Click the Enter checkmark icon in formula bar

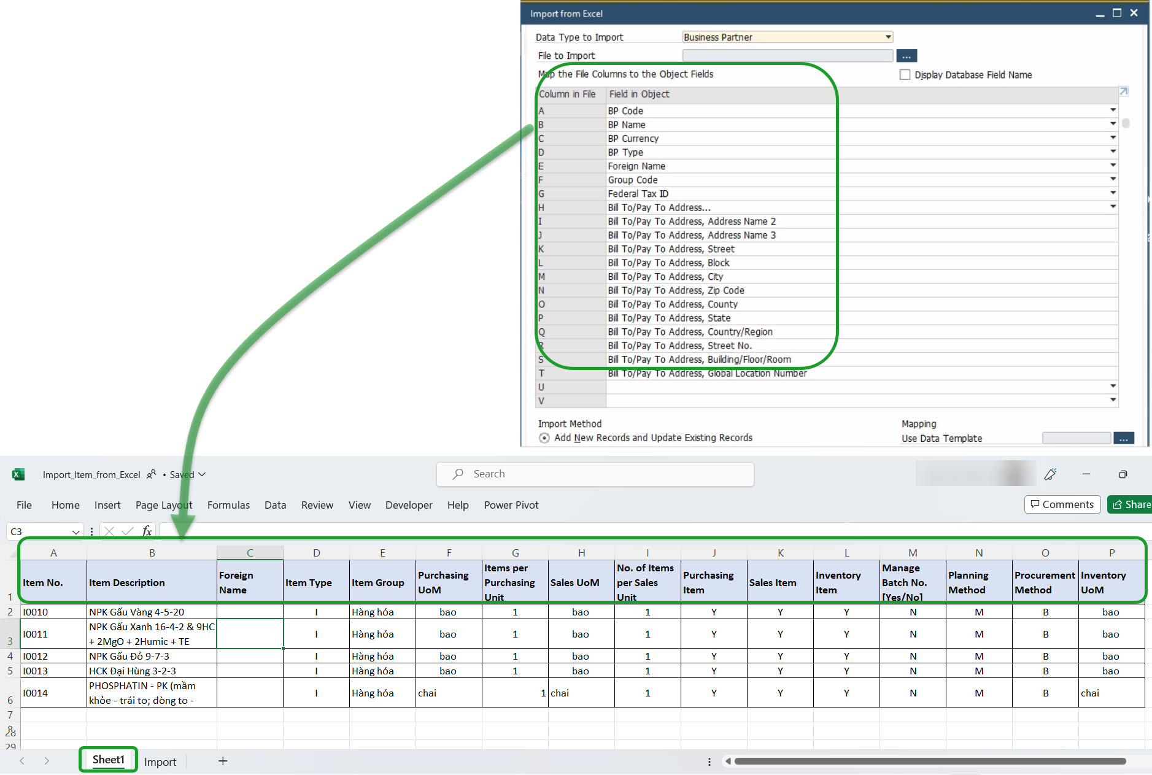pyautogui.click(x=128, y=531)
